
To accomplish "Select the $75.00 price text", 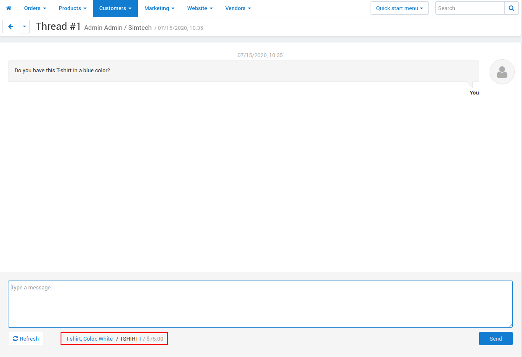I will pyautogui.click(x=155, y=339).
